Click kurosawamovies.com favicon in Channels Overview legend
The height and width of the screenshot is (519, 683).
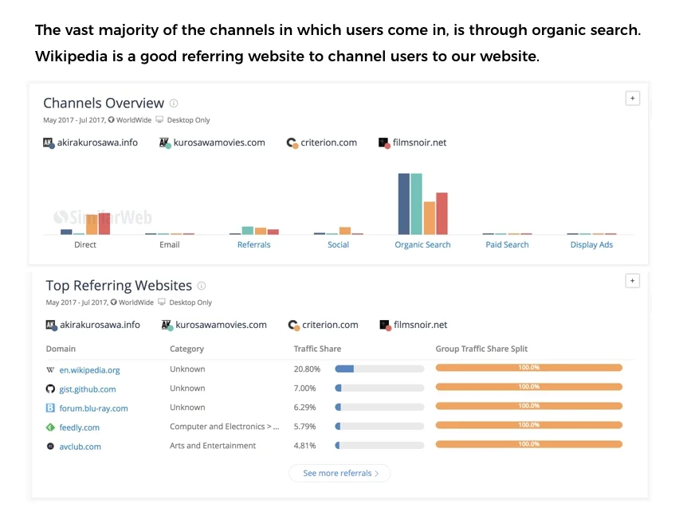click(x=165, y=142)
